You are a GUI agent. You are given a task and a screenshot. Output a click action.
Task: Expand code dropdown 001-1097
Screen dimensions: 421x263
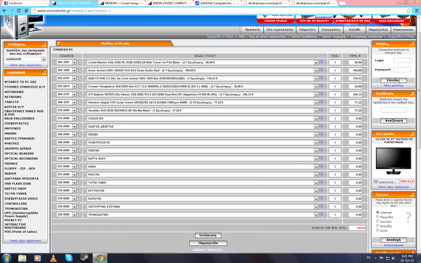tap(74, 62)
